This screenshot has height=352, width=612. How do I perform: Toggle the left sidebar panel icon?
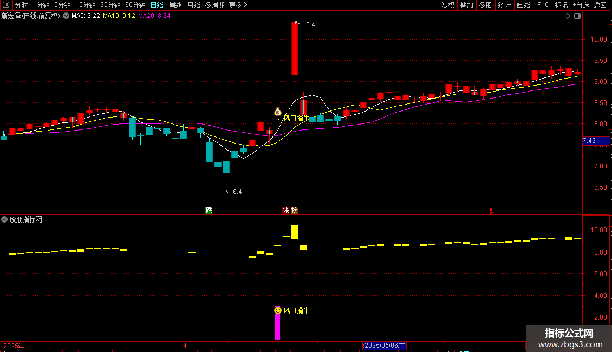(6, 5)
